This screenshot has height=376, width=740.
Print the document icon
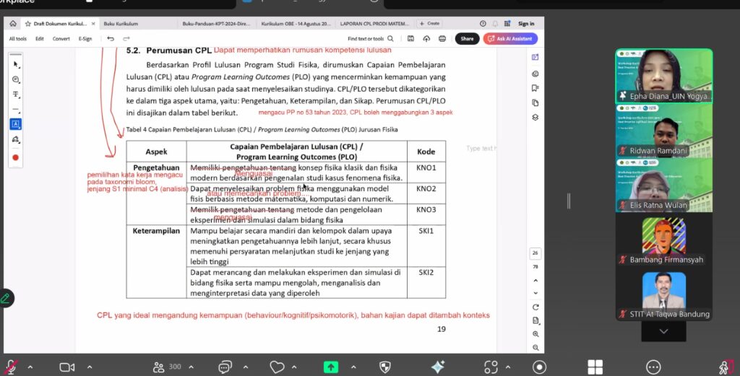tap(442, 39)
